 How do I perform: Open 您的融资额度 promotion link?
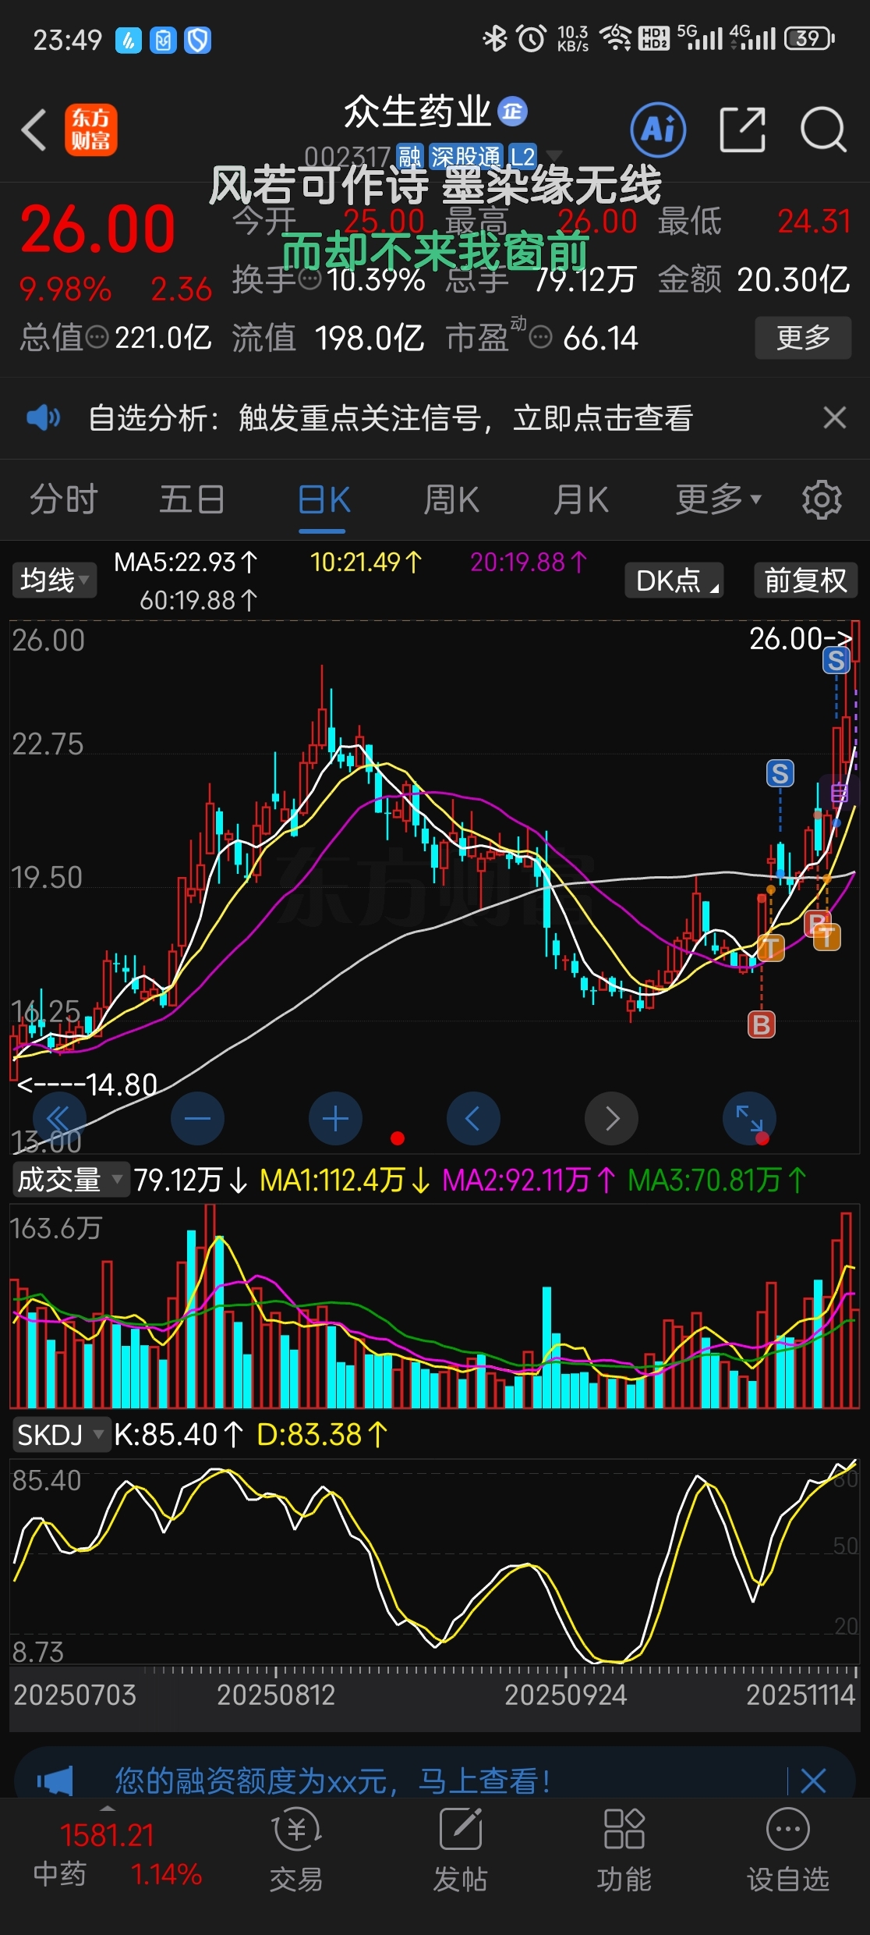tap(333, 1781)
